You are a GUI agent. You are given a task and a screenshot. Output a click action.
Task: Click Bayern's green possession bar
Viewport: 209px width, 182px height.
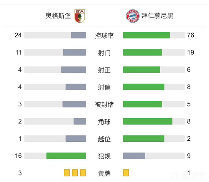coord(146,35)
